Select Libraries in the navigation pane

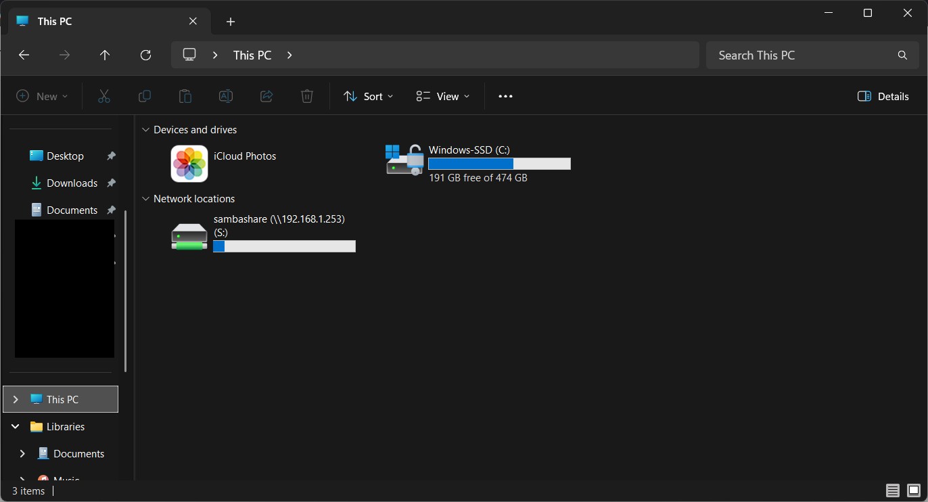[66, 427]
